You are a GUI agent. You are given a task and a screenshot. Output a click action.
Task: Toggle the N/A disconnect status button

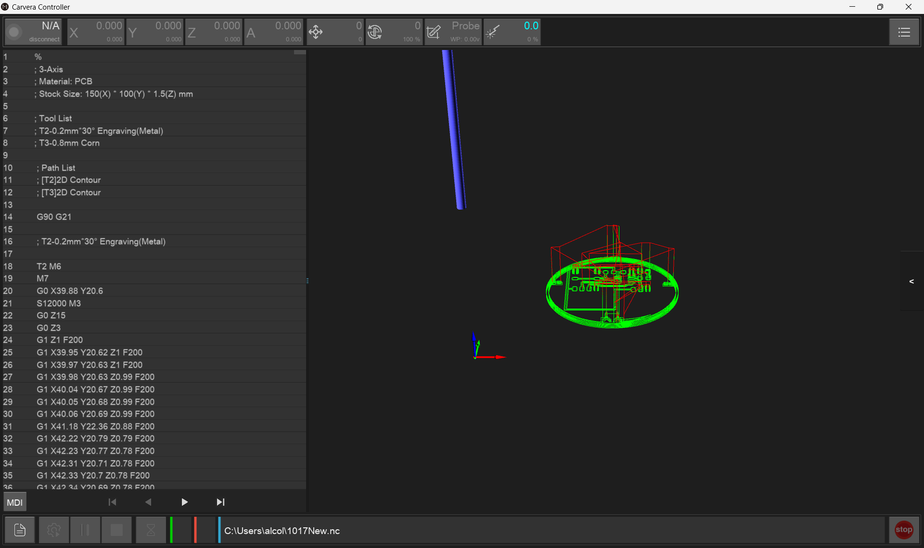click(x=33, y=32)
